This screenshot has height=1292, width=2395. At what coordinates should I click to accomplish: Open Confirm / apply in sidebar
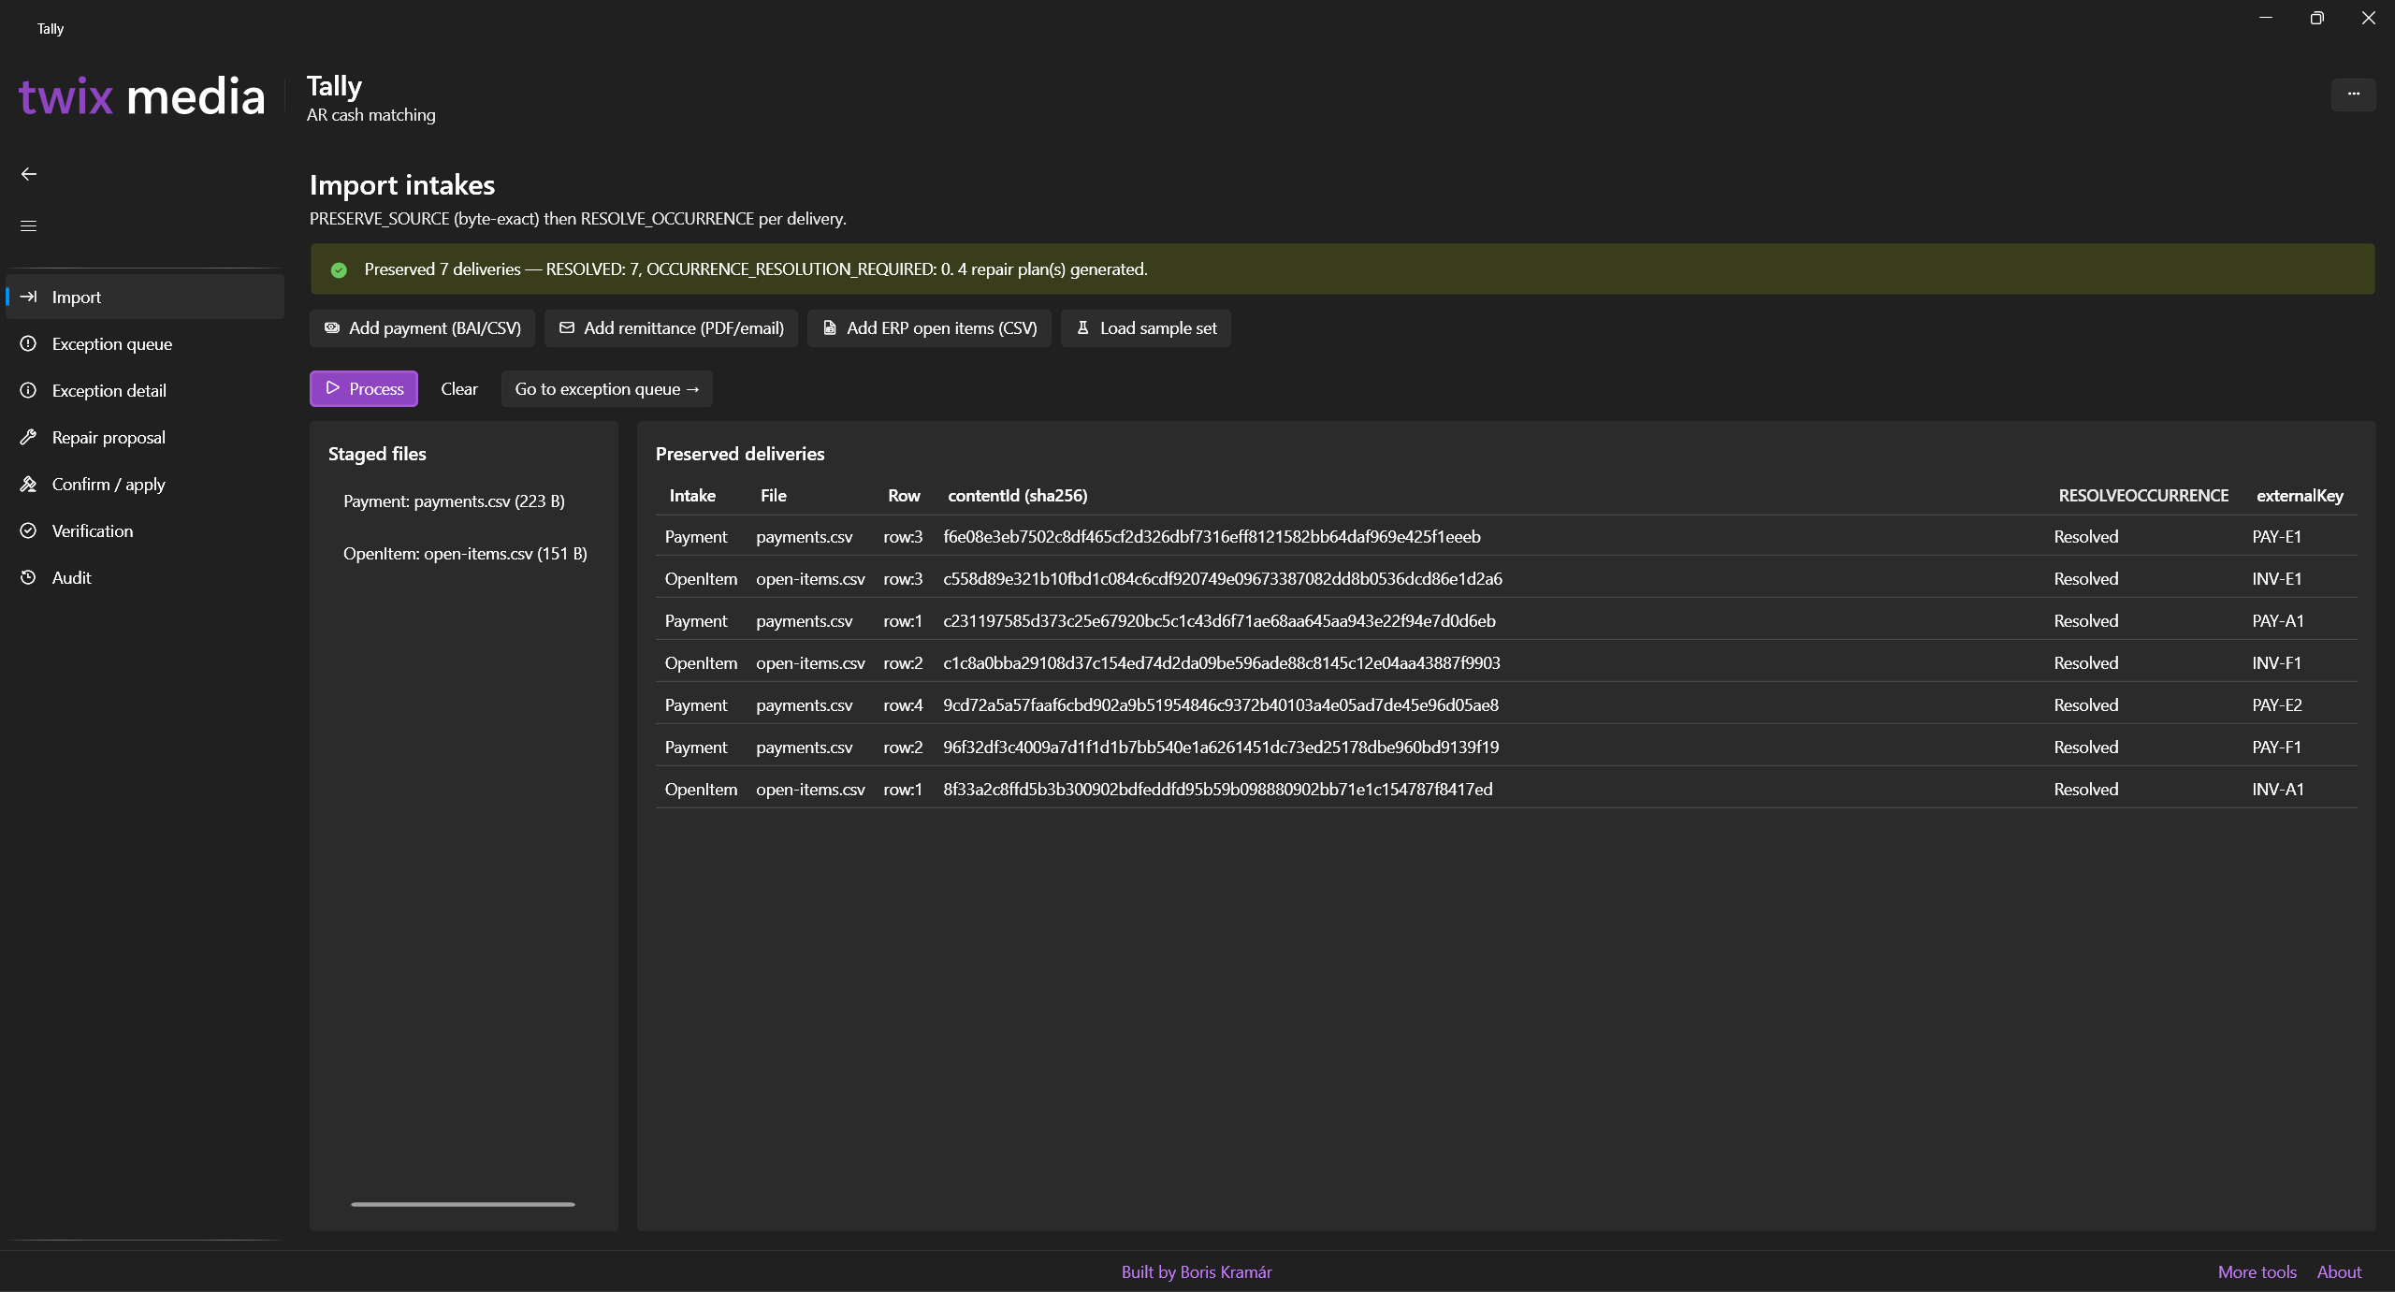tap(145, 484)
